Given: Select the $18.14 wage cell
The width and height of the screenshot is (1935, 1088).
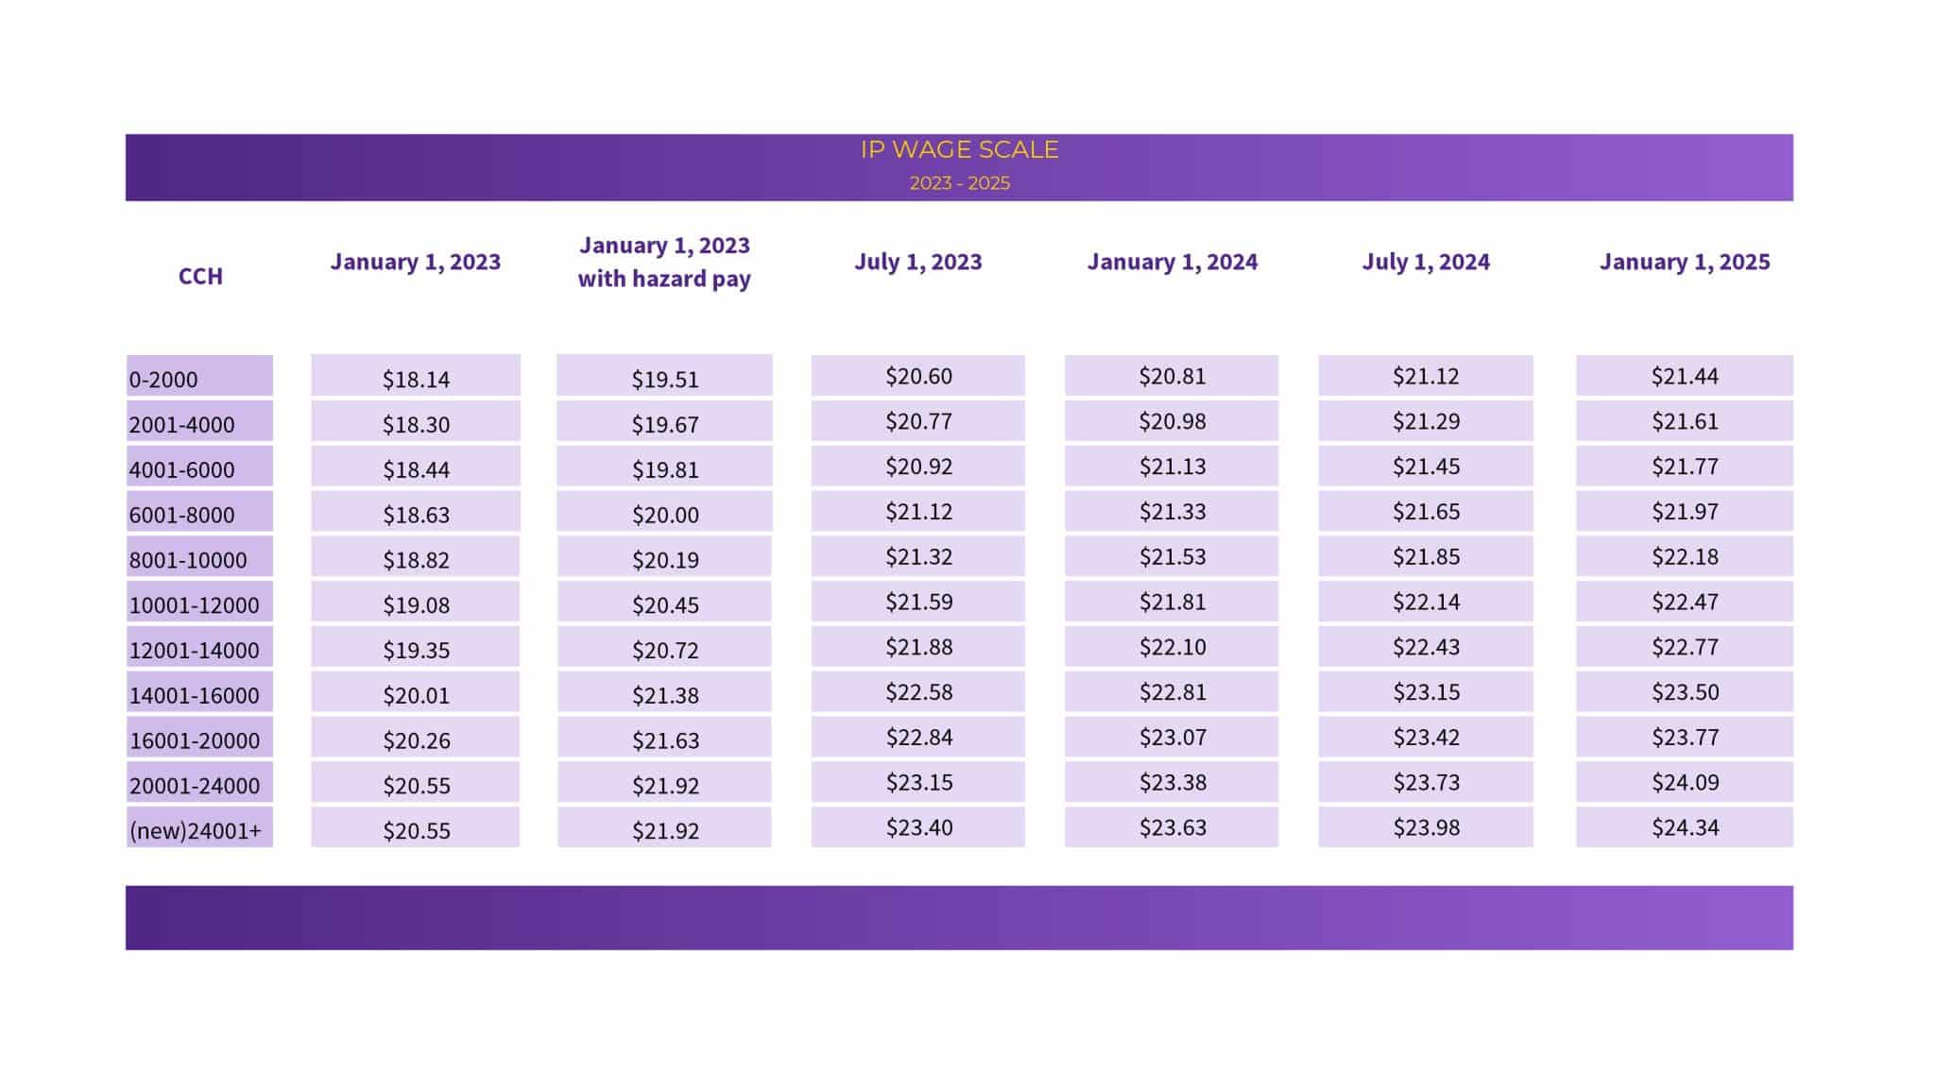Looking at the screenshot, I should click(416, 379).
